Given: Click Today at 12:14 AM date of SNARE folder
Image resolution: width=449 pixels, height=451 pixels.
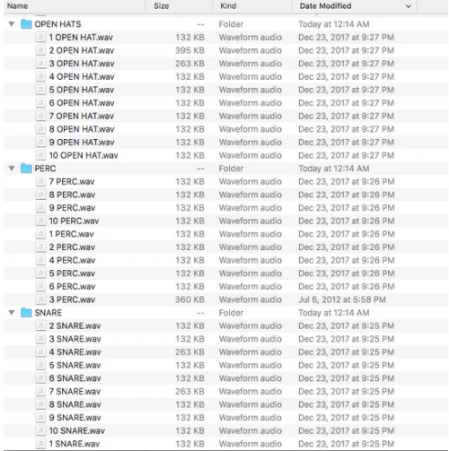Looking at the screenshot, I should click(x=334, y=313).
